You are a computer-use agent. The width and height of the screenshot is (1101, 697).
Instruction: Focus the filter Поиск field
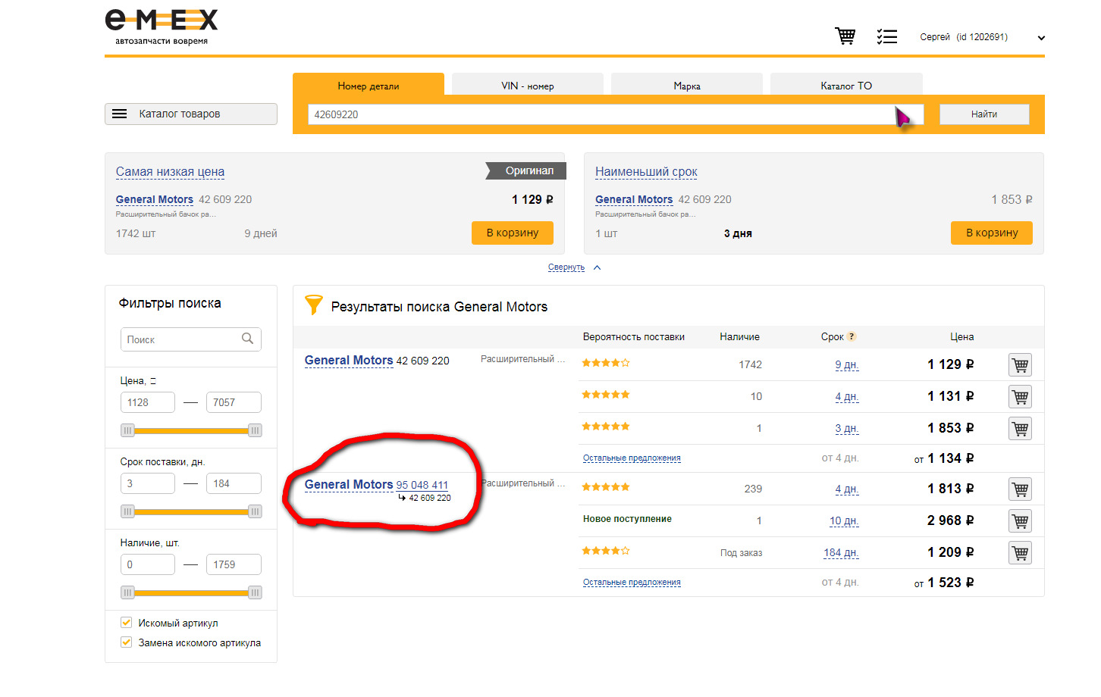coord(190,339)
